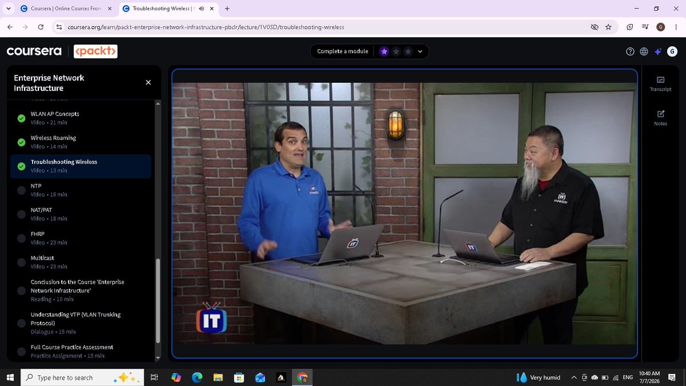Close the Troubleshooting Wireless tab
This screenshot has width=686, height=386.
pos(212,9)
